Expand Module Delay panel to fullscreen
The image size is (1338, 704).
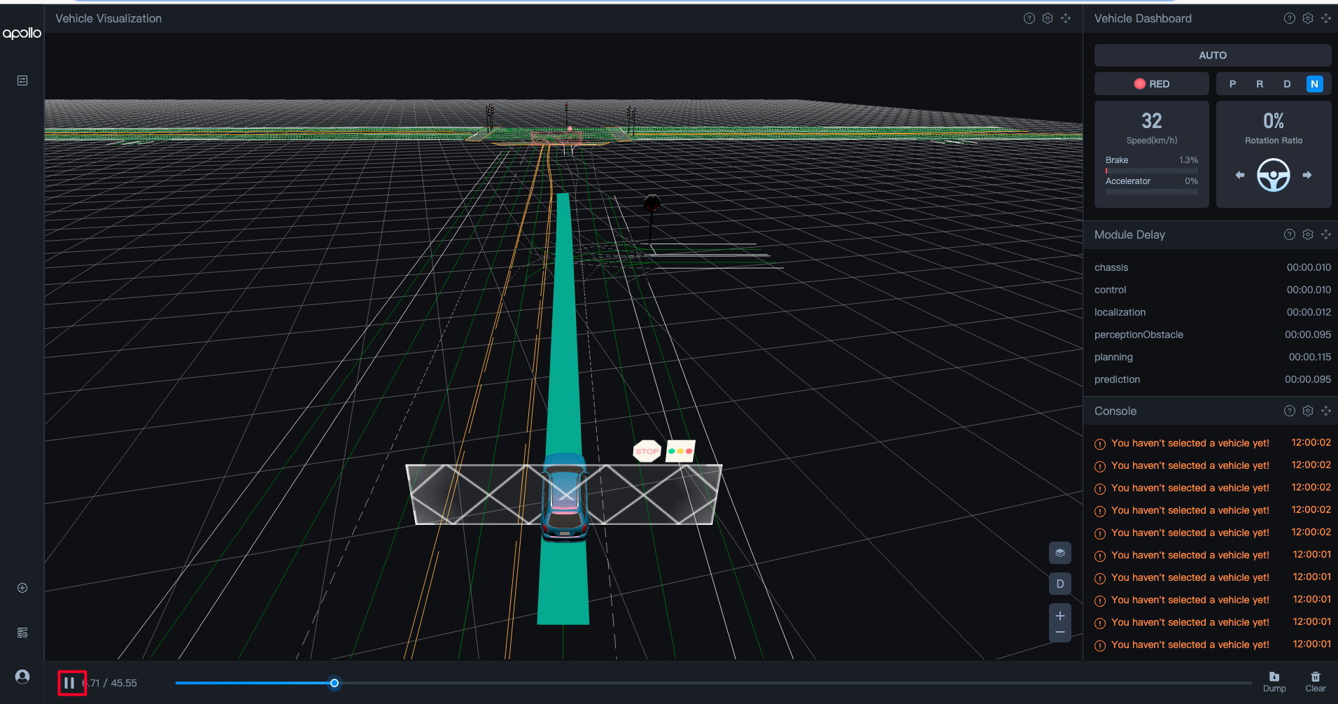1325,235
